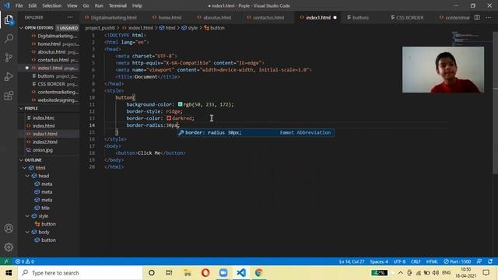The height and width of the screenshot is (280, 498).
Task: Show hidden system tray icons
Action: click(401, 273)
